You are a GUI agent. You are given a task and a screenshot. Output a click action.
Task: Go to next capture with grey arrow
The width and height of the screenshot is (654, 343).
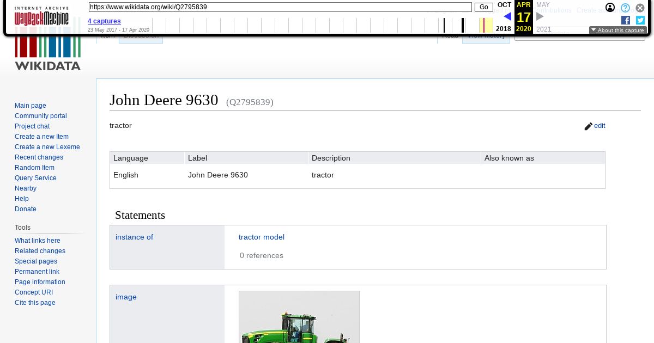540,16
